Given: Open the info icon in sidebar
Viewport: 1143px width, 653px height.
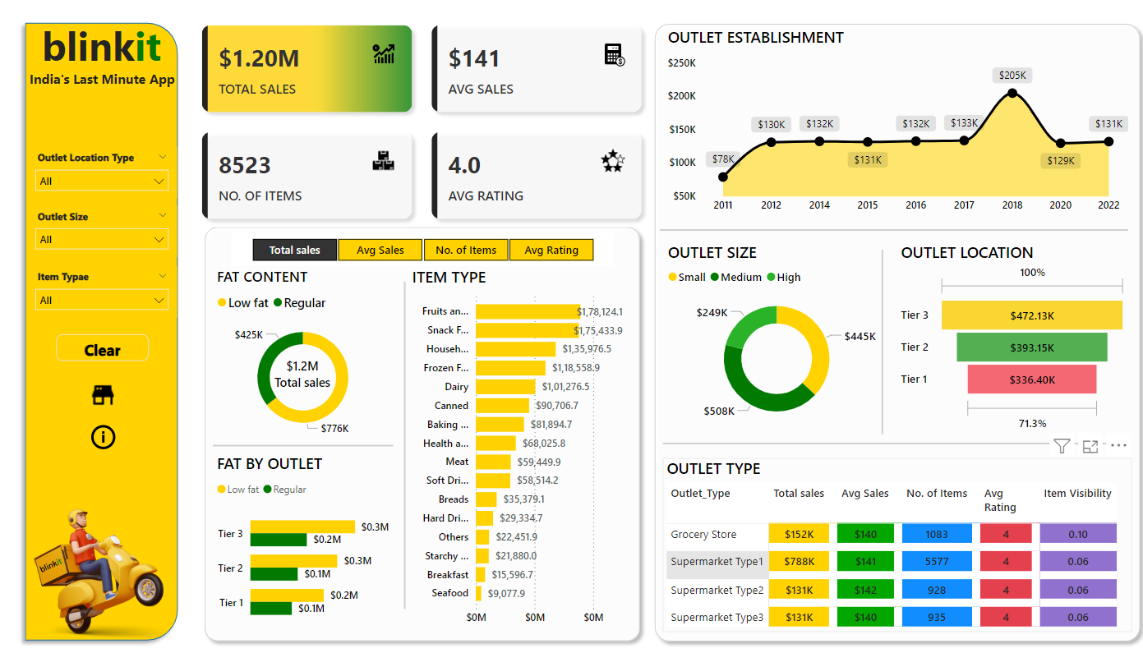Looking at the screenshot, I should pyautogui.click(x=103, y=437).
